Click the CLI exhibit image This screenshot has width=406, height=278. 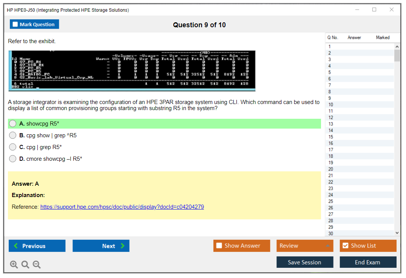point(132,70)
